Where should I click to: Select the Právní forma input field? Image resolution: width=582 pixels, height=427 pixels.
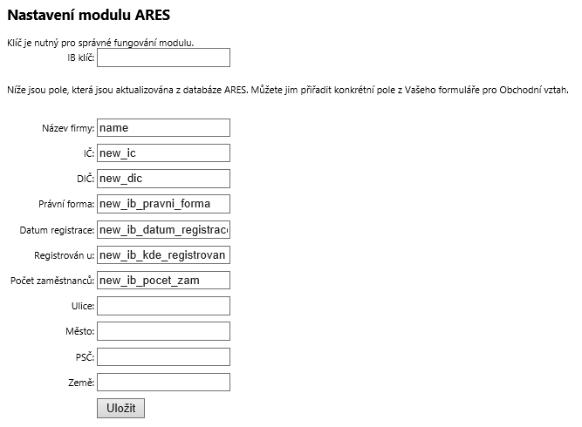(164, 204)
